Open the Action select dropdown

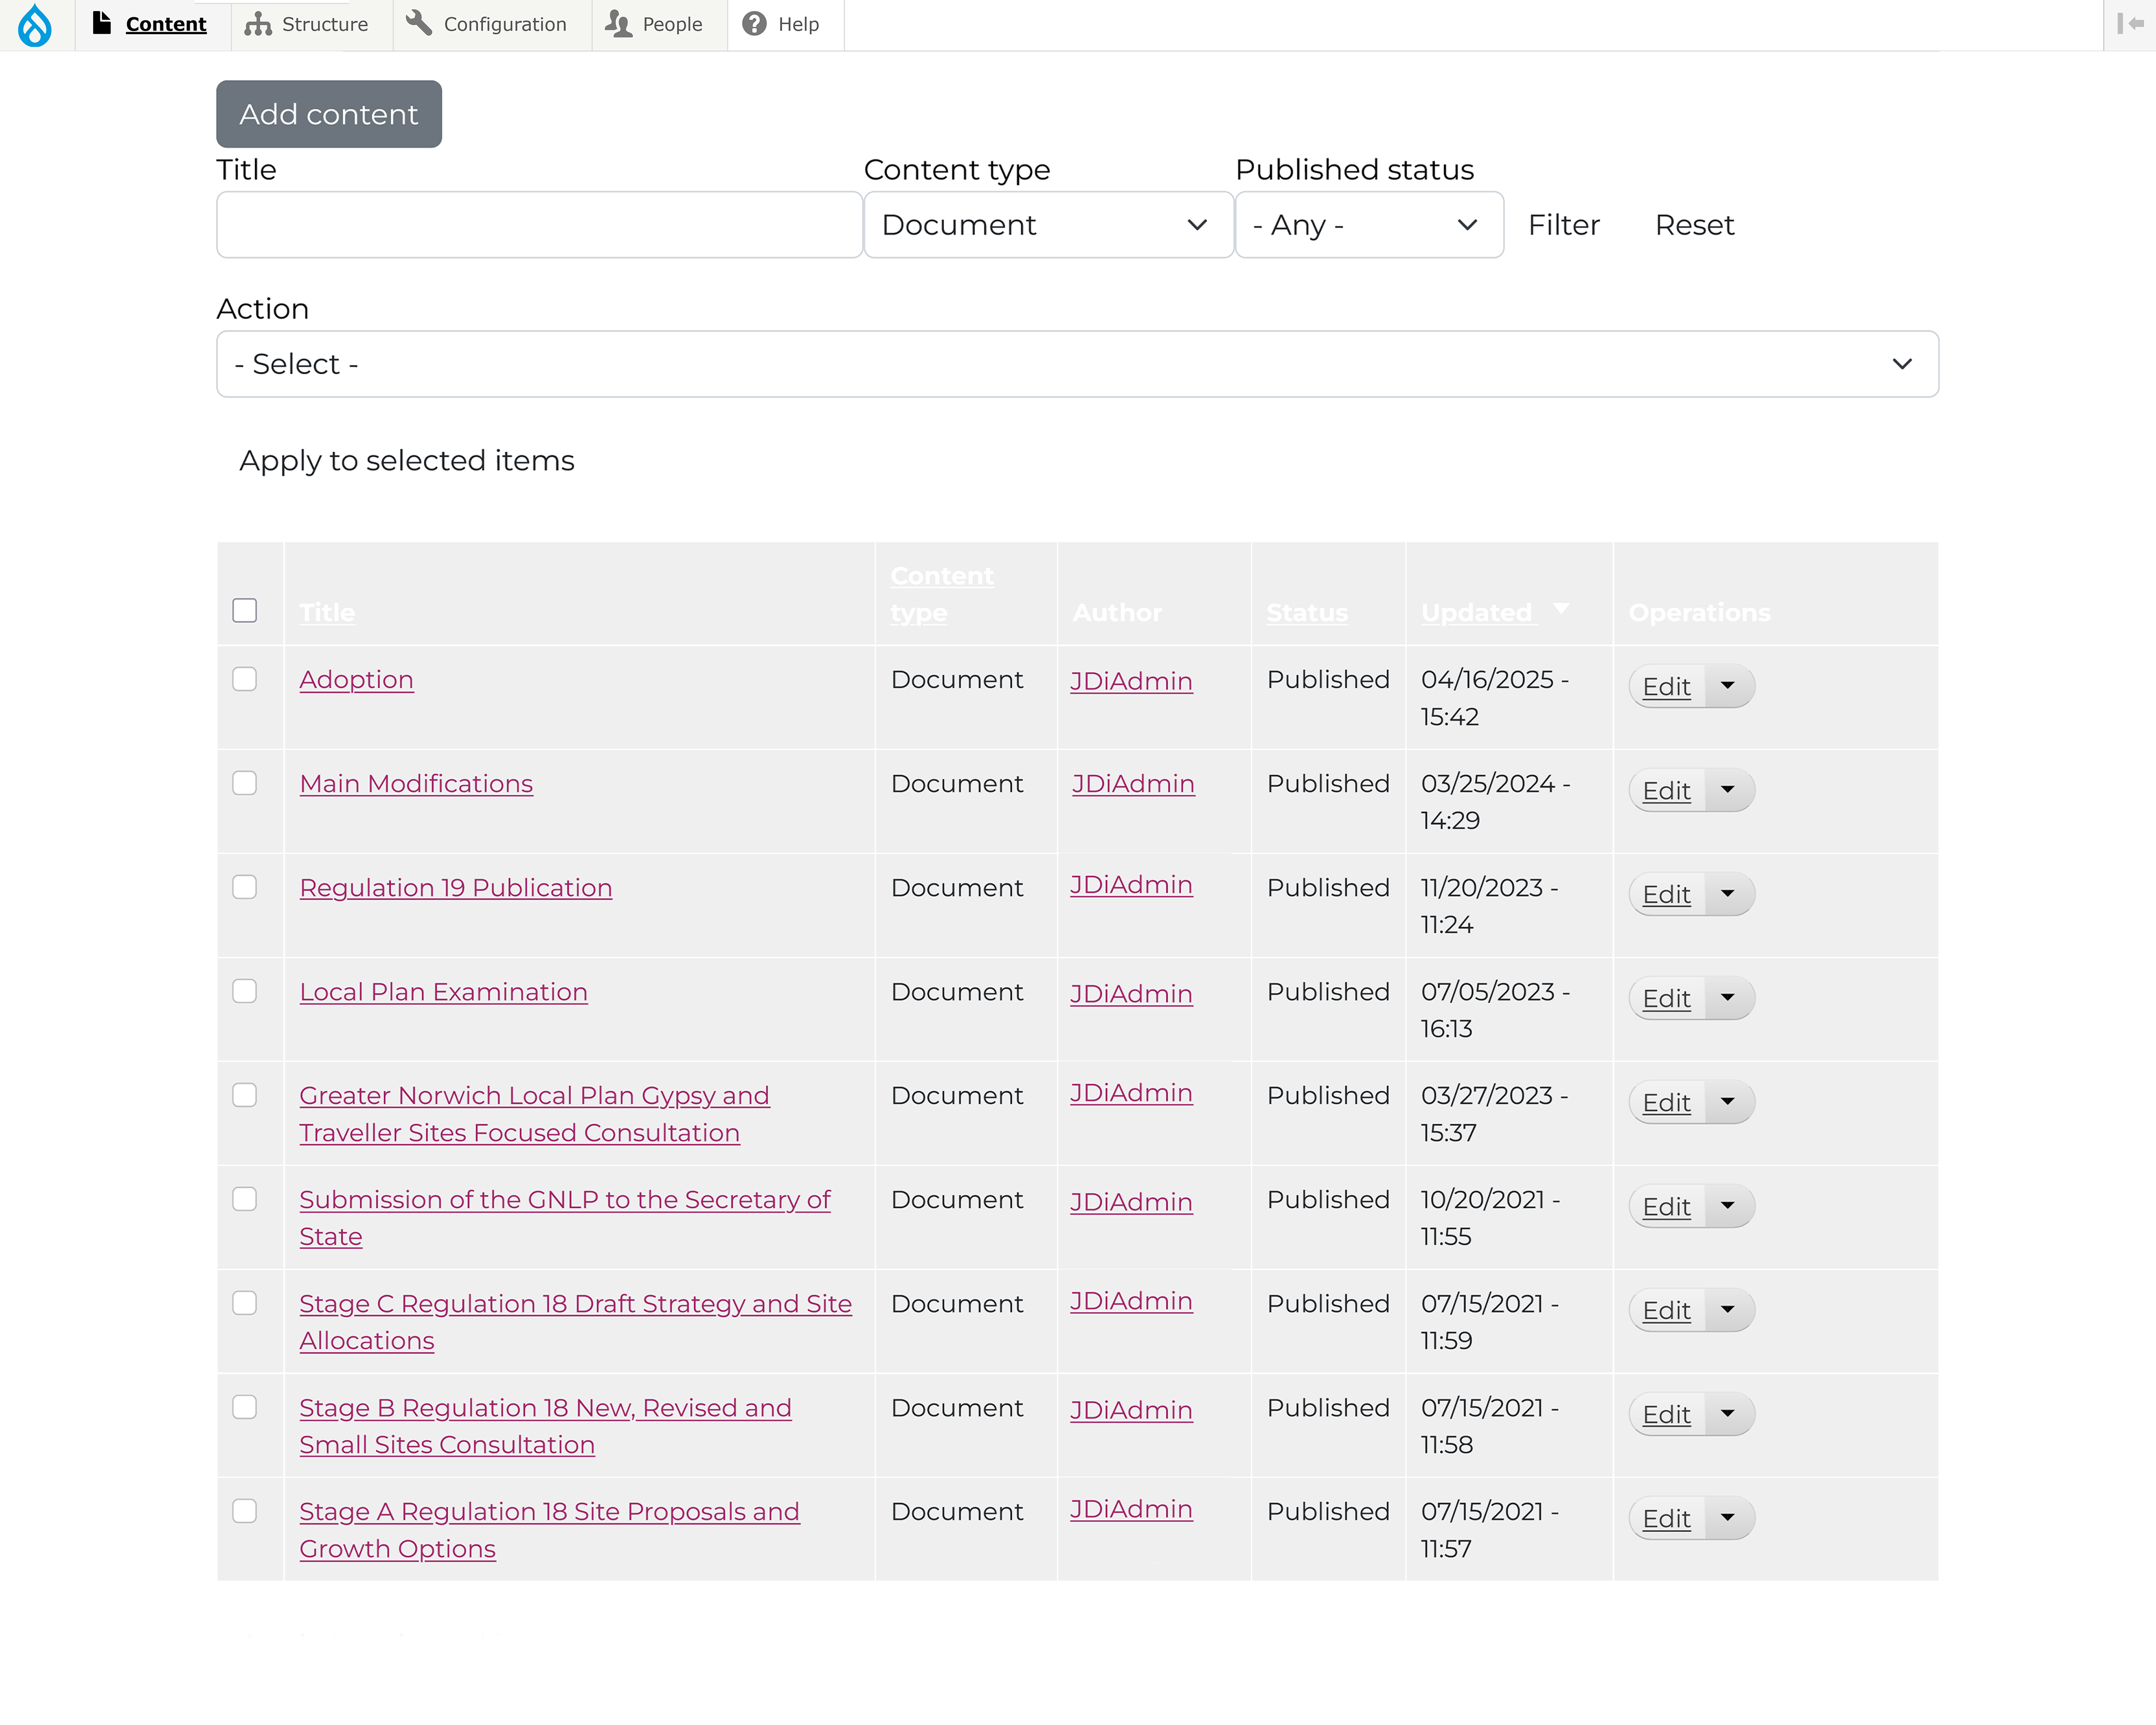(x=1076, y=364)
